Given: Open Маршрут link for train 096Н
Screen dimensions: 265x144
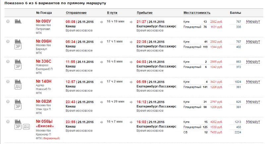Looking at the screenshot, I should pos(253,42).
